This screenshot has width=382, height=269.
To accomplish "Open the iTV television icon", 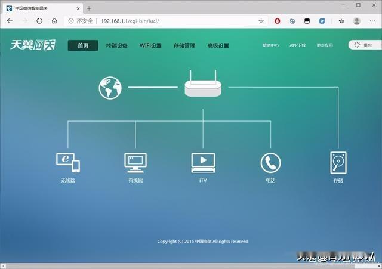I will point(203,163).
